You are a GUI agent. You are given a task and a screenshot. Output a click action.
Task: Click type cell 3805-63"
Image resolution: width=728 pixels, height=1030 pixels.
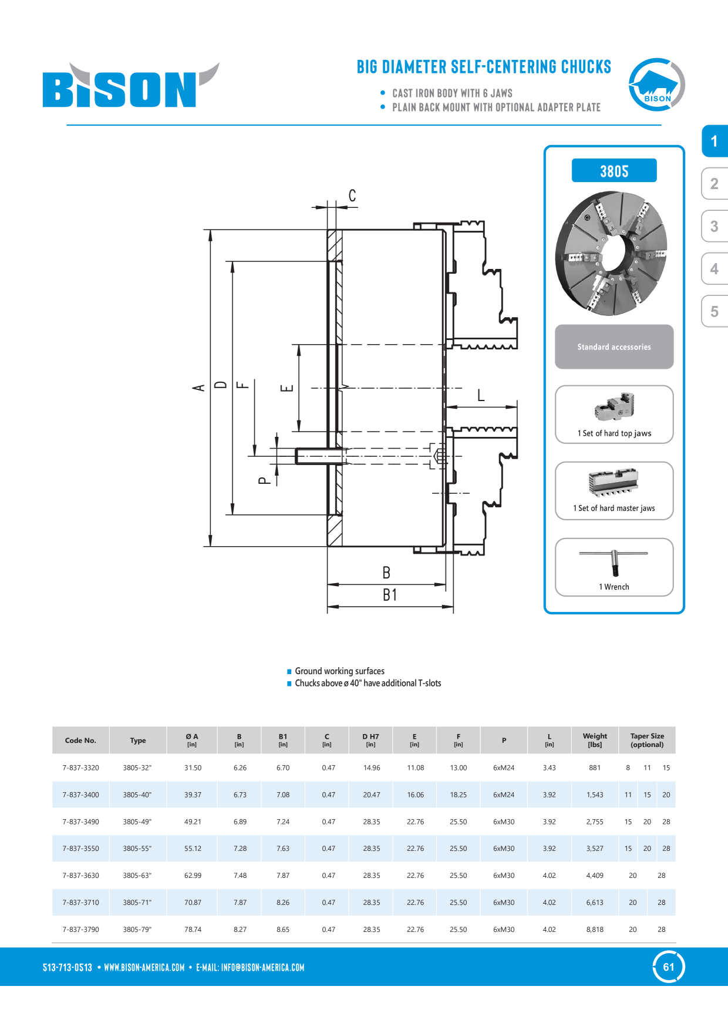pos(137,876)
